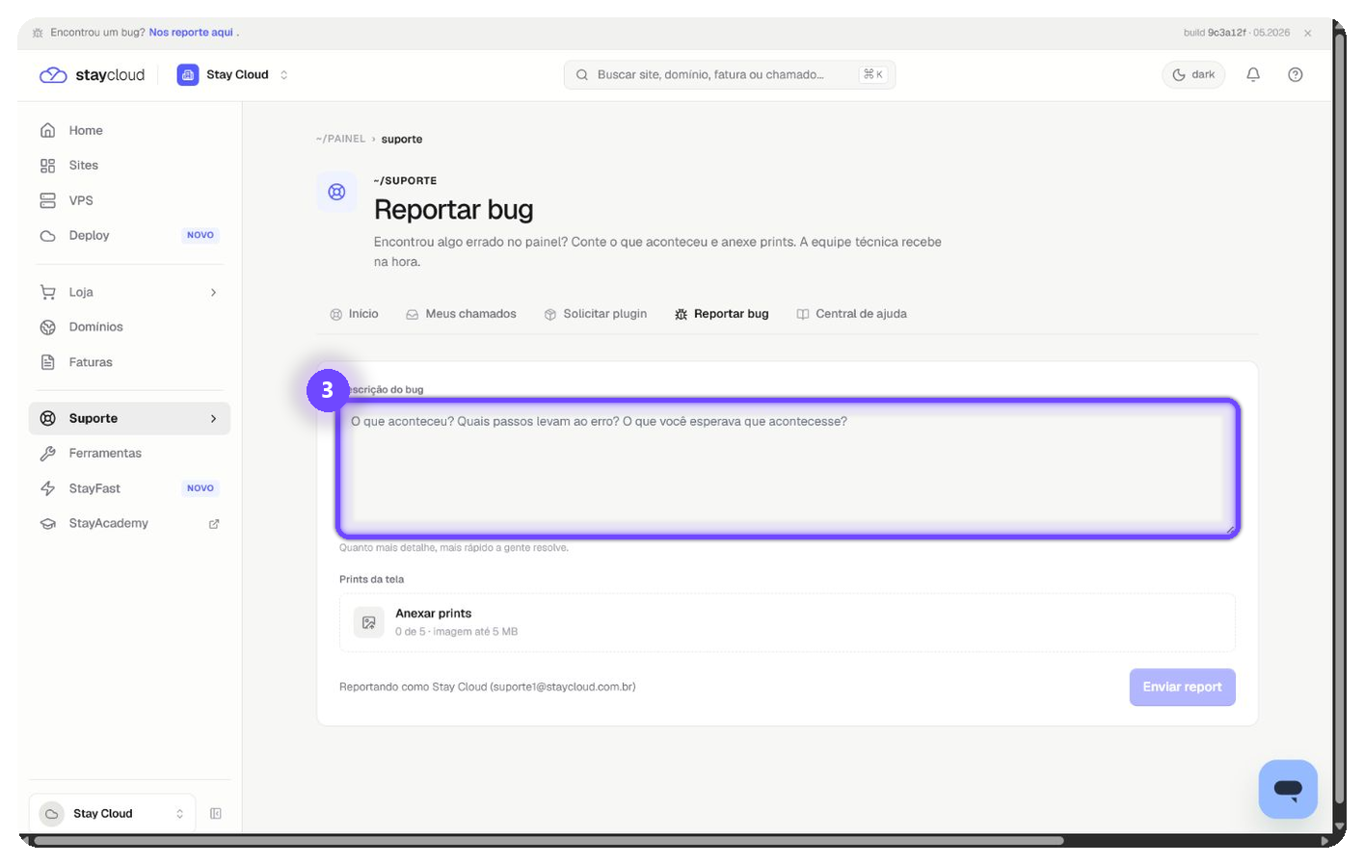This screenshot has height=865, width=1364.
Task: Click the search magnifier icon
Action: click(582, 75)
